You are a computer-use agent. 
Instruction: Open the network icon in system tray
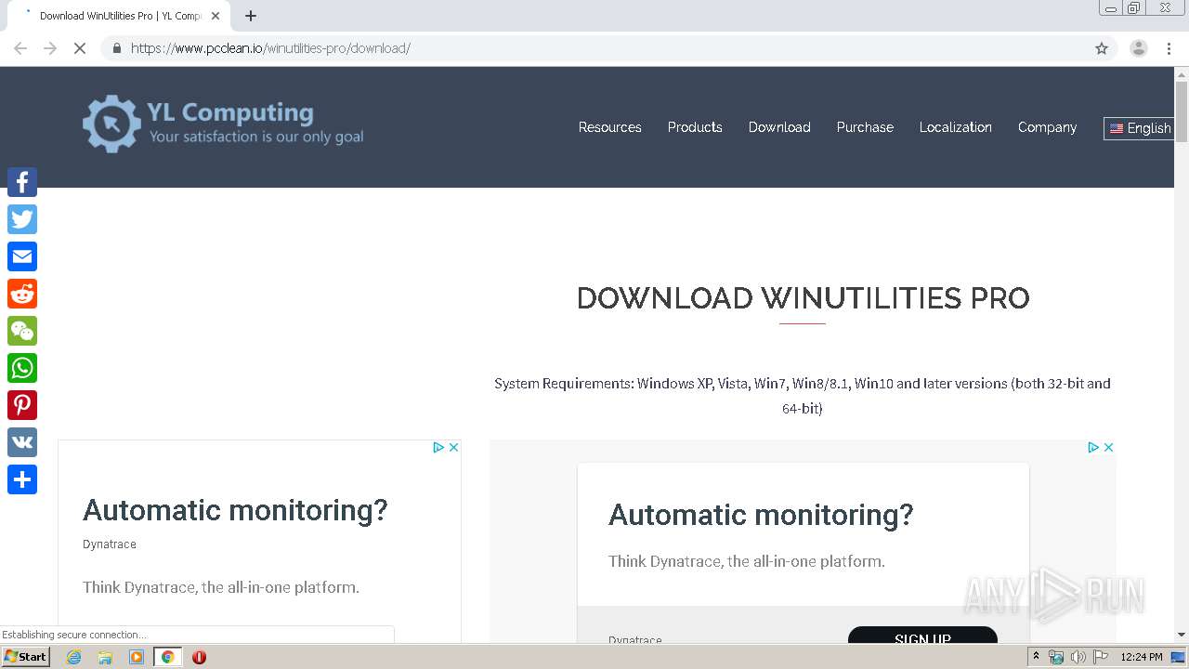tap(1056, 657)
